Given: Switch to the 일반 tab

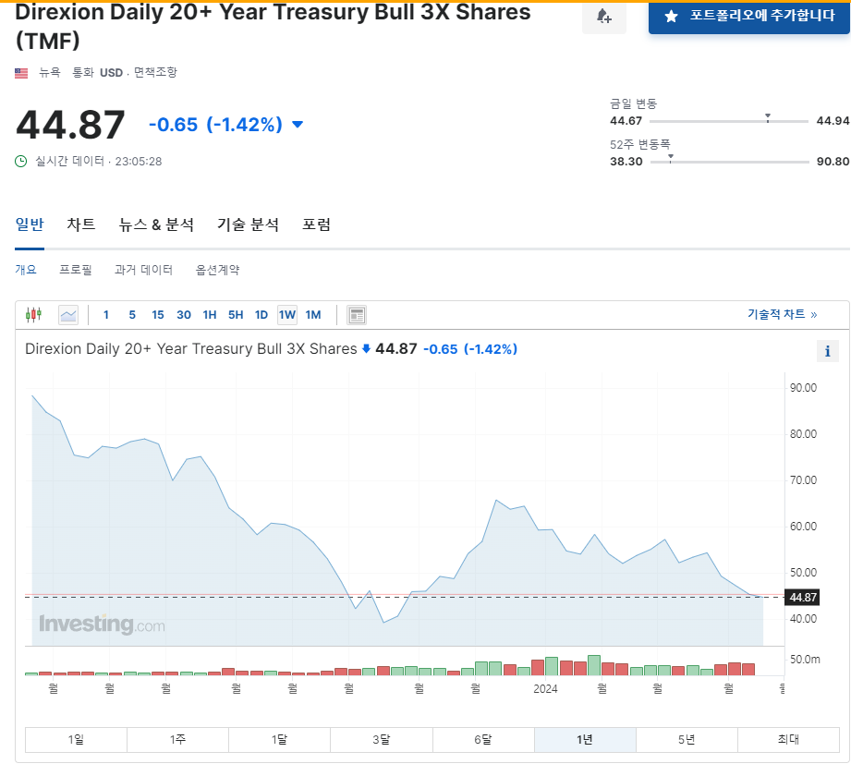Looking at the screenshot, I should (30, 224).
